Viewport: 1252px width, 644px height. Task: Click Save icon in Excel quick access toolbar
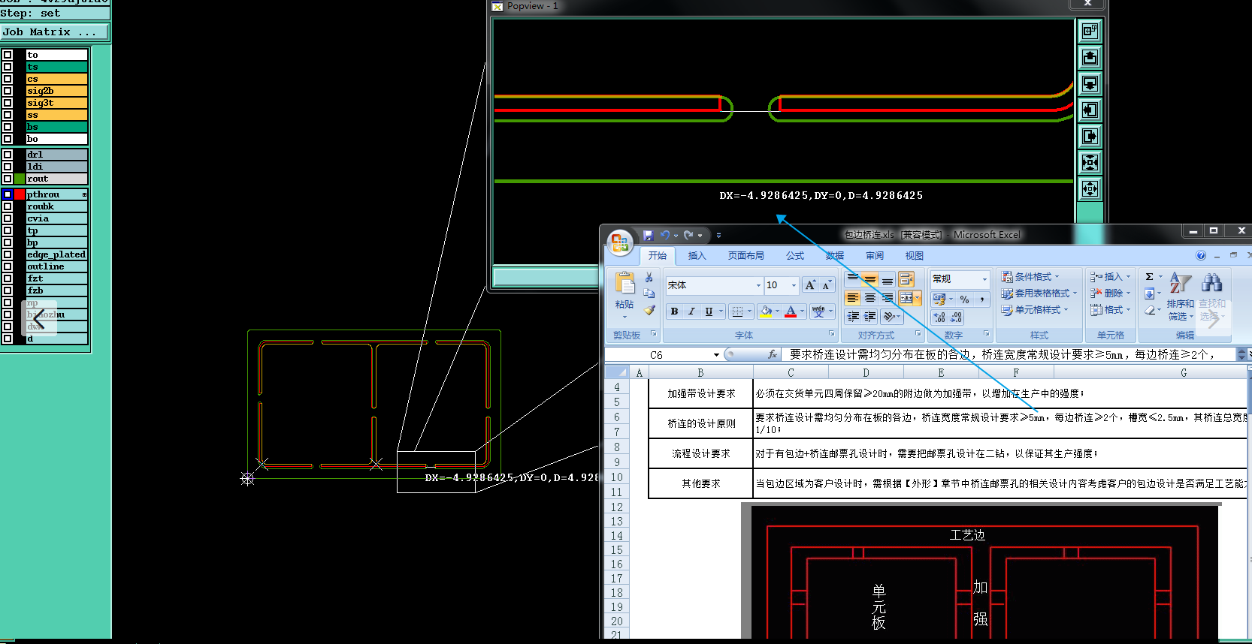[649, 235]
